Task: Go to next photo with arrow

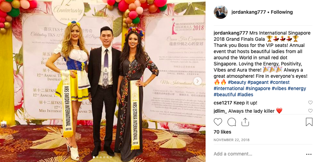Action: point(197,81)
